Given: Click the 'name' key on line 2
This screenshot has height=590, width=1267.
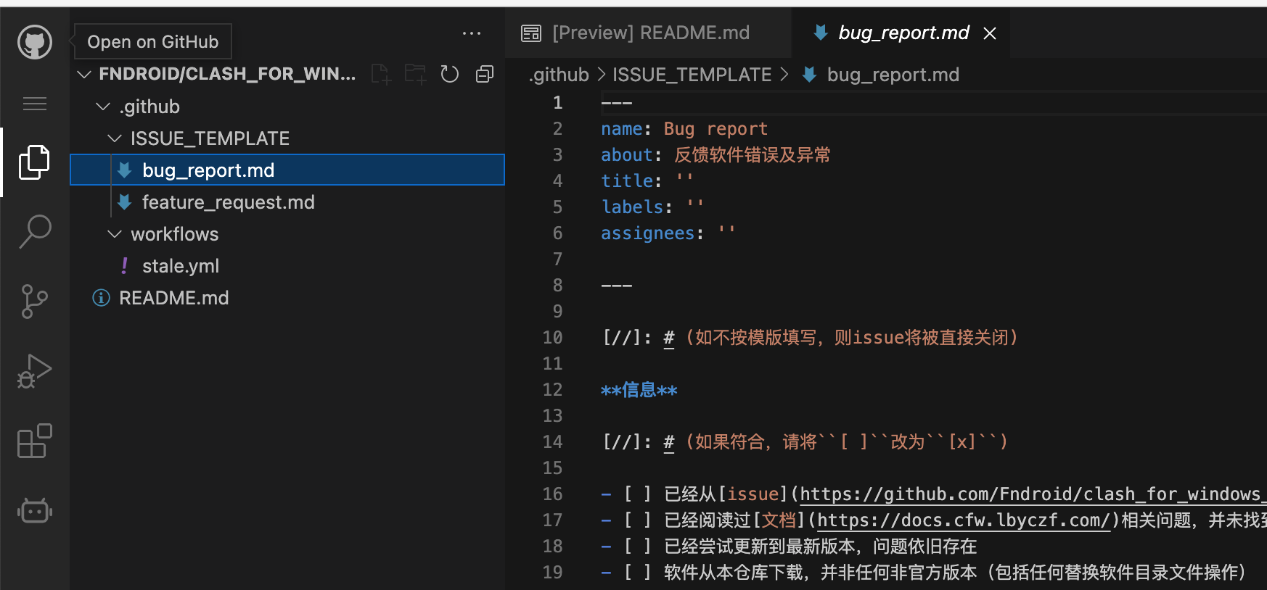Looking at the screenshot, I should 621,129.
